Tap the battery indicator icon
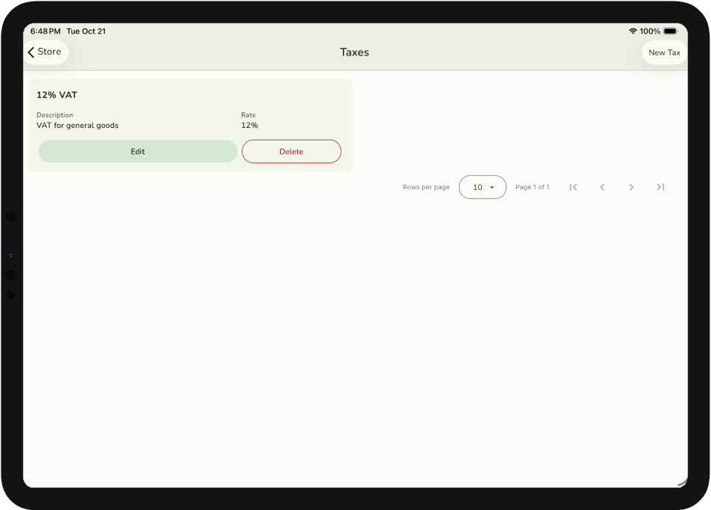The width and height of the screenshot is (711, 510). (x=670, y=31)
